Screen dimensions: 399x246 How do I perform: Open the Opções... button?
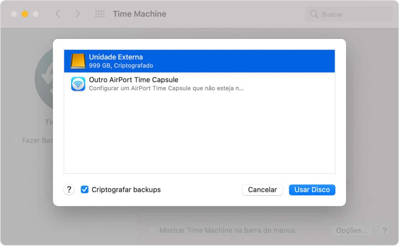coord(352,231)
